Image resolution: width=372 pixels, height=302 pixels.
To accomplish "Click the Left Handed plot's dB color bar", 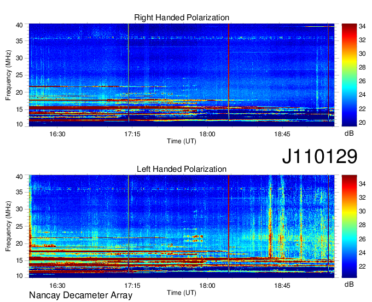I will 349,226.
